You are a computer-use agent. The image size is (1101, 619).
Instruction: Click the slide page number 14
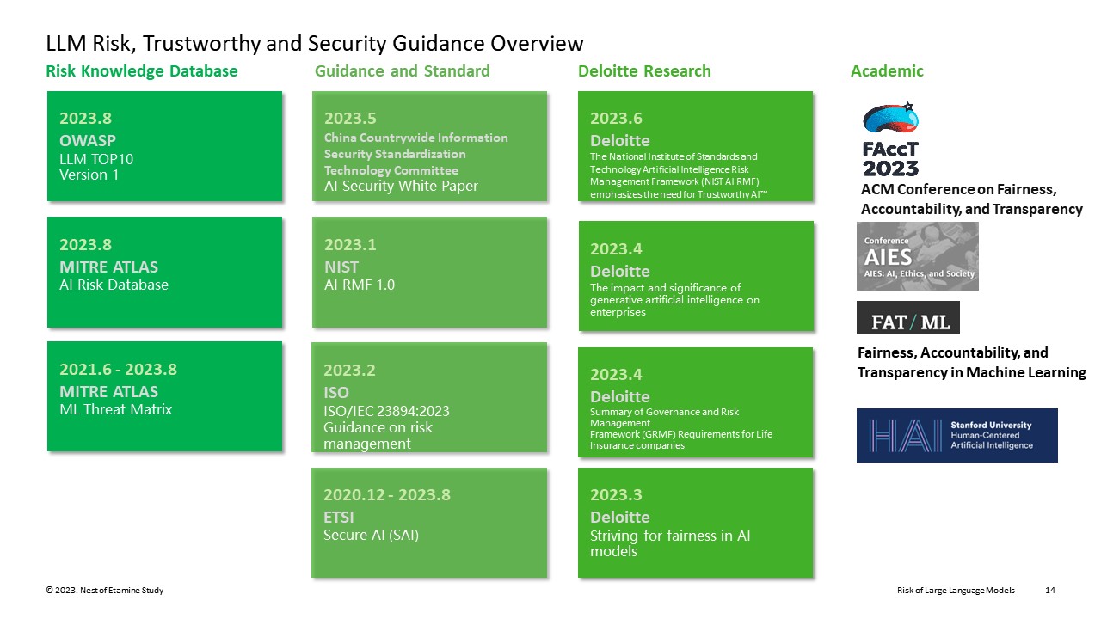pos(1050,591)
